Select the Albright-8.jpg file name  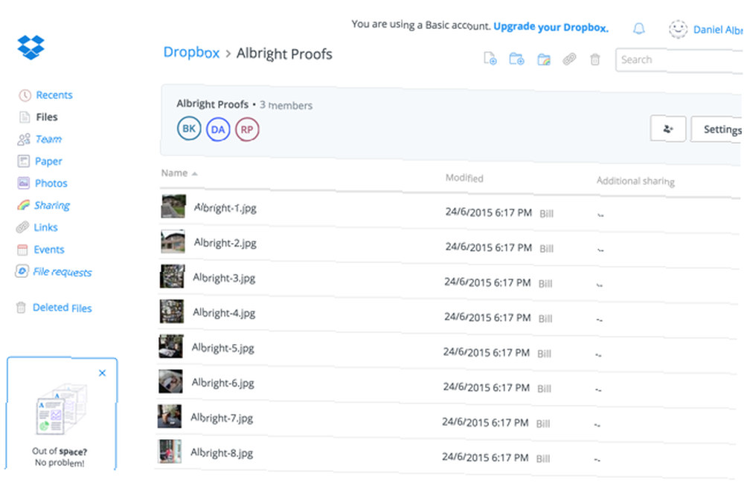tap(222, 453)
